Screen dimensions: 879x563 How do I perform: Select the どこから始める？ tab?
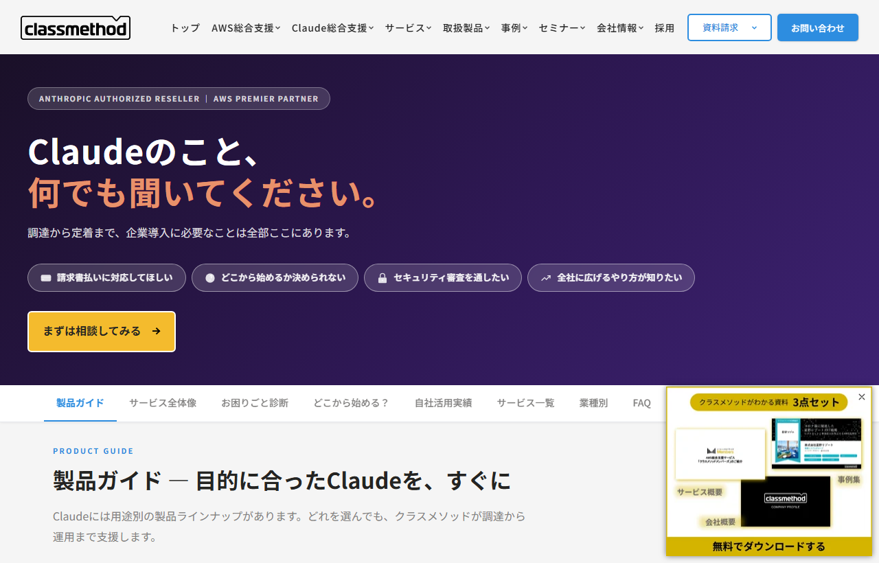click(x=352, y=403)
